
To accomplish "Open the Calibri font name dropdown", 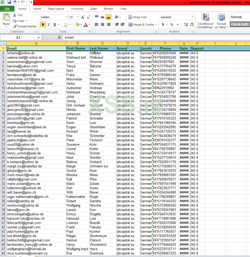I will click(67, 17).
